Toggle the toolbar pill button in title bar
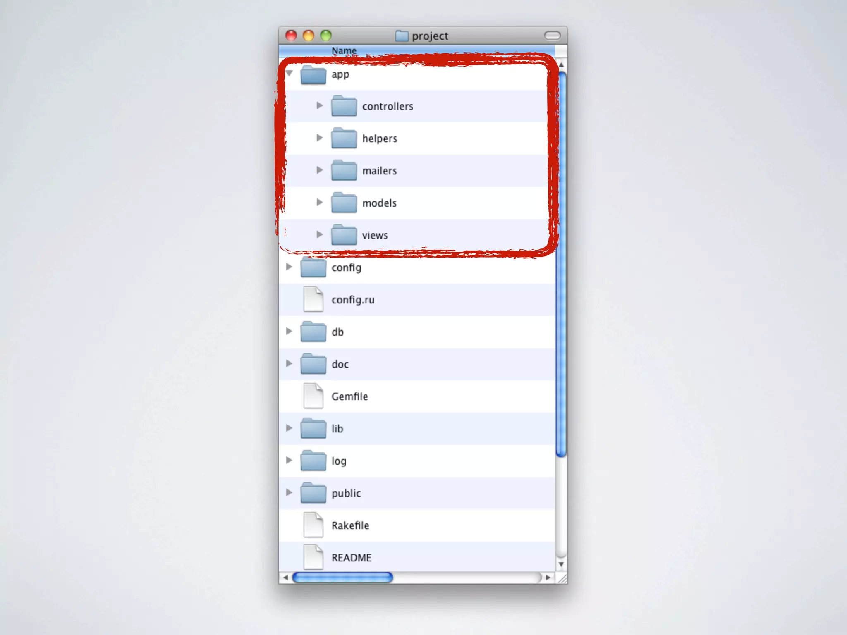The image size is (847, 635). [552, 36]
